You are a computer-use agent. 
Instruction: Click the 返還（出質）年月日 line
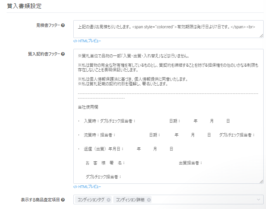pos(126,149)
